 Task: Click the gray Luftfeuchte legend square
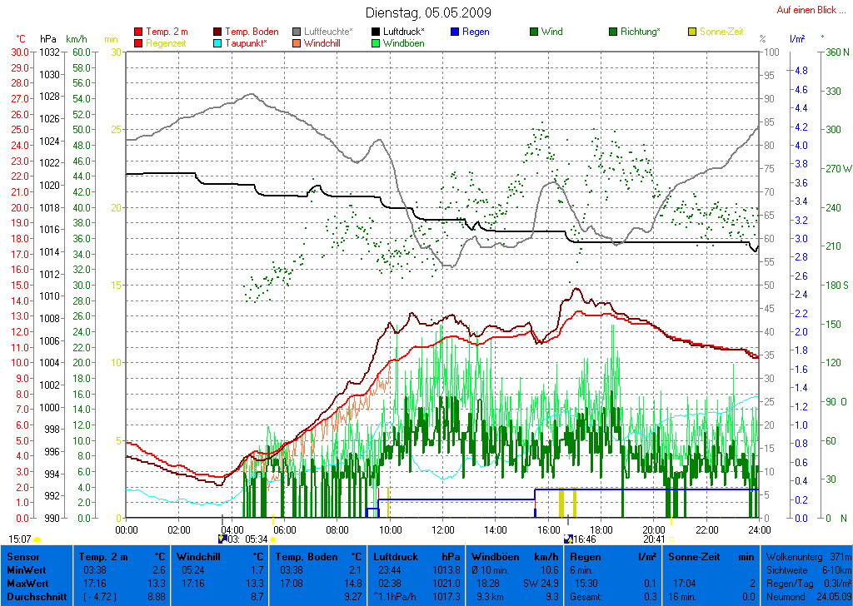[x=297, y=32]
